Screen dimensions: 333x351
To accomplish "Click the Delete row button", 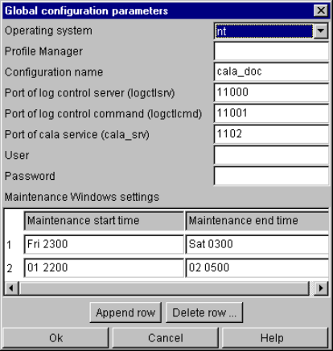I will click(x=204, y=312).
